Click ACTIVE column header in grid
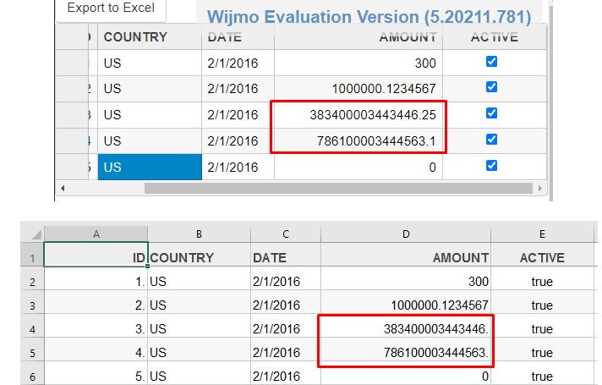602x385 pixels. (495, 37)
